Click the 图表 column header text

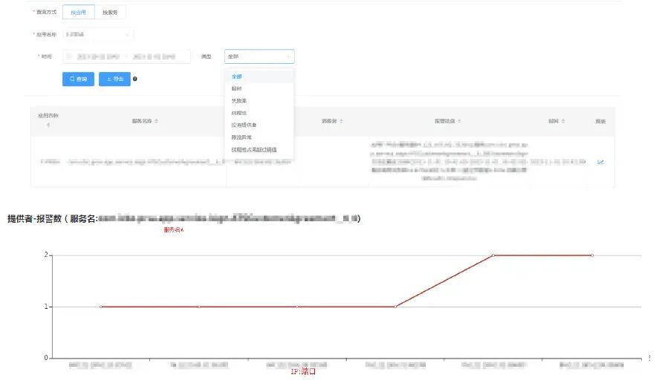click(600, 121)
